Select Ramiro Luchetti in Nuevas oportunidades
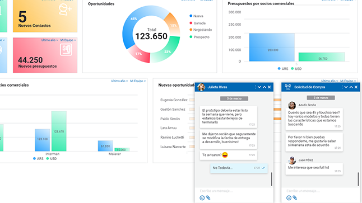This screenshot has width=362, height=203. point(172,138)
